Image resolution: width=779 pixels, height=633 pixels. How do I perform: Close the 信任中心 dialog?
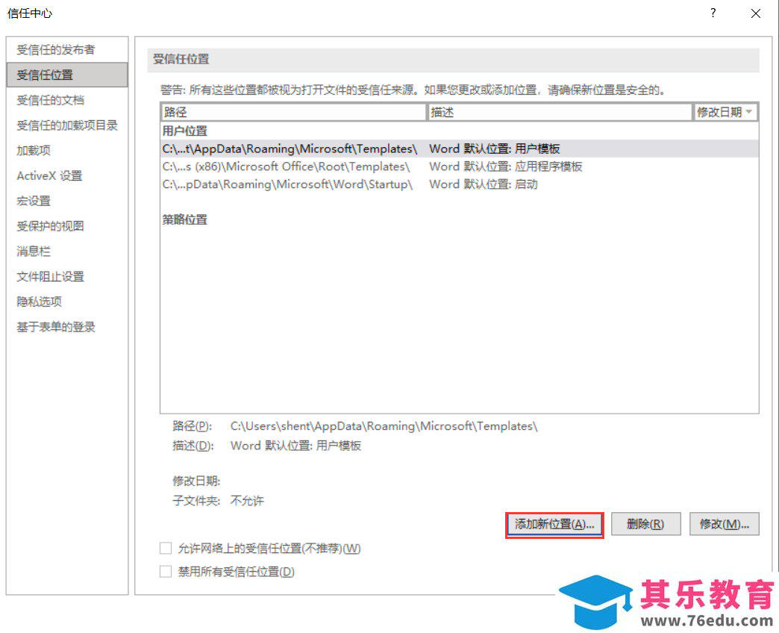click(756, 13)
